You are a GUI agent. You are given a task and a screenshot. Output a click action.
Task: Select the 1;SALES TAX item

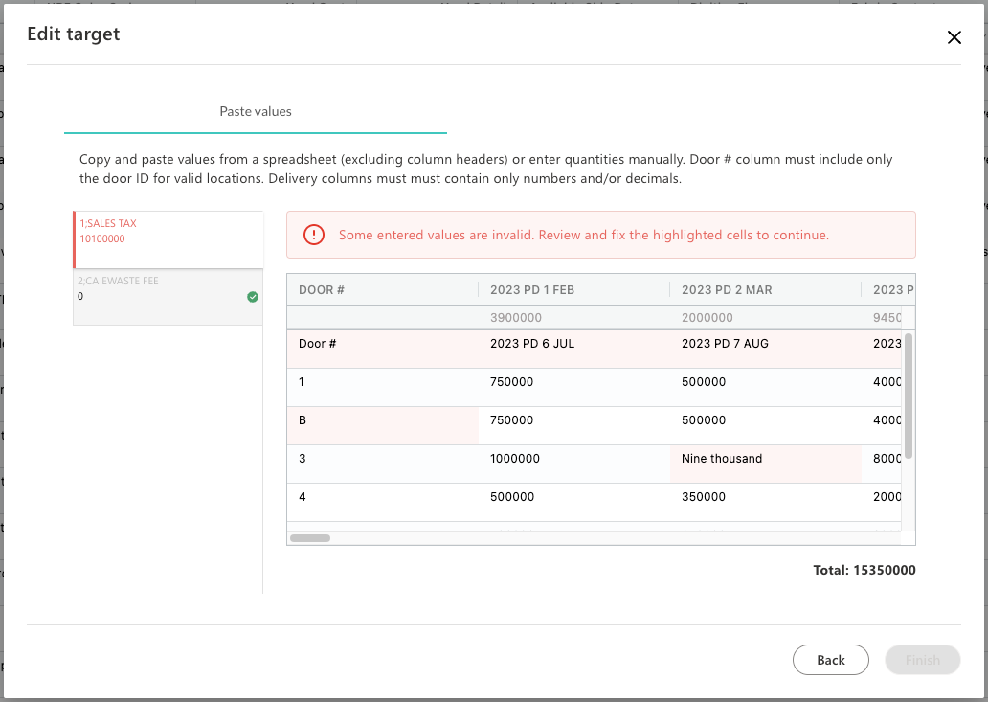point(168,239)
